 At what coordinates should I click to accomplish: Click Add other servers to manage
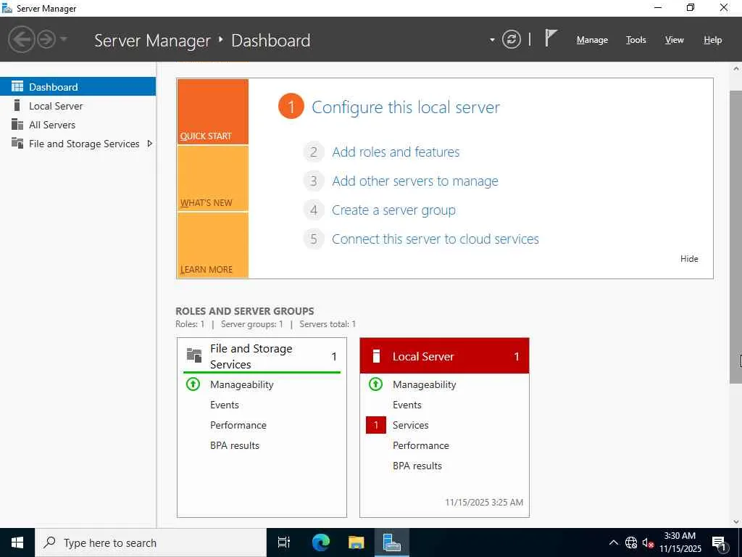(x=415, y=181)
